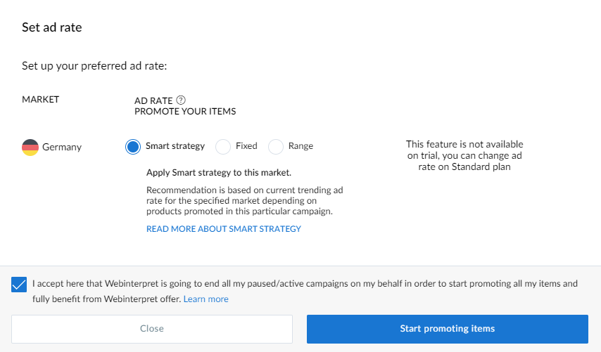The height and width of the screenshot is (352, 601).
Task: Click the Germany flag icon
Action: tap(30, 148)
